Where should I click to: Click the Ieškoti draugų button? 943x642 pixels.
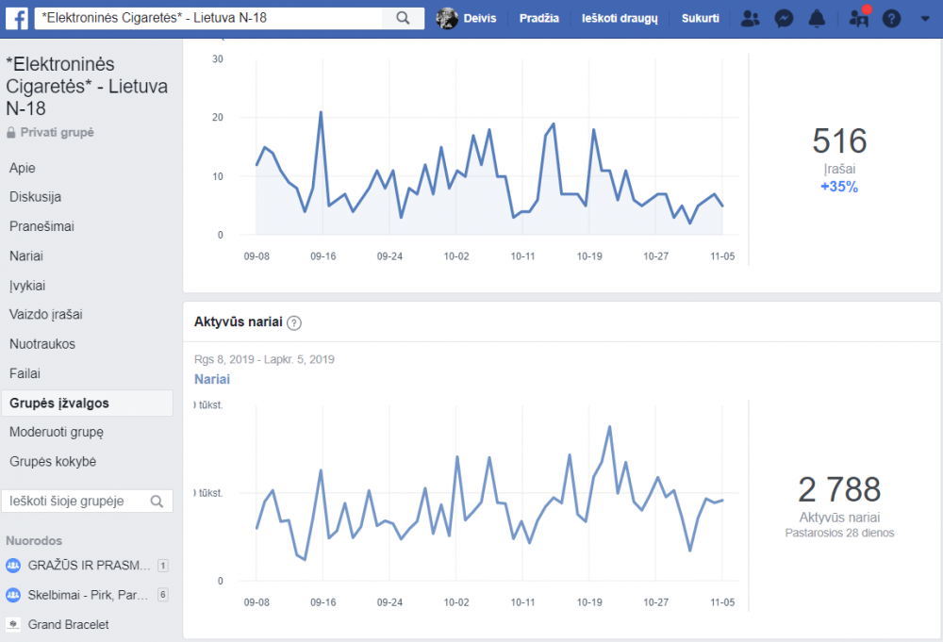[x=620, y=19]
